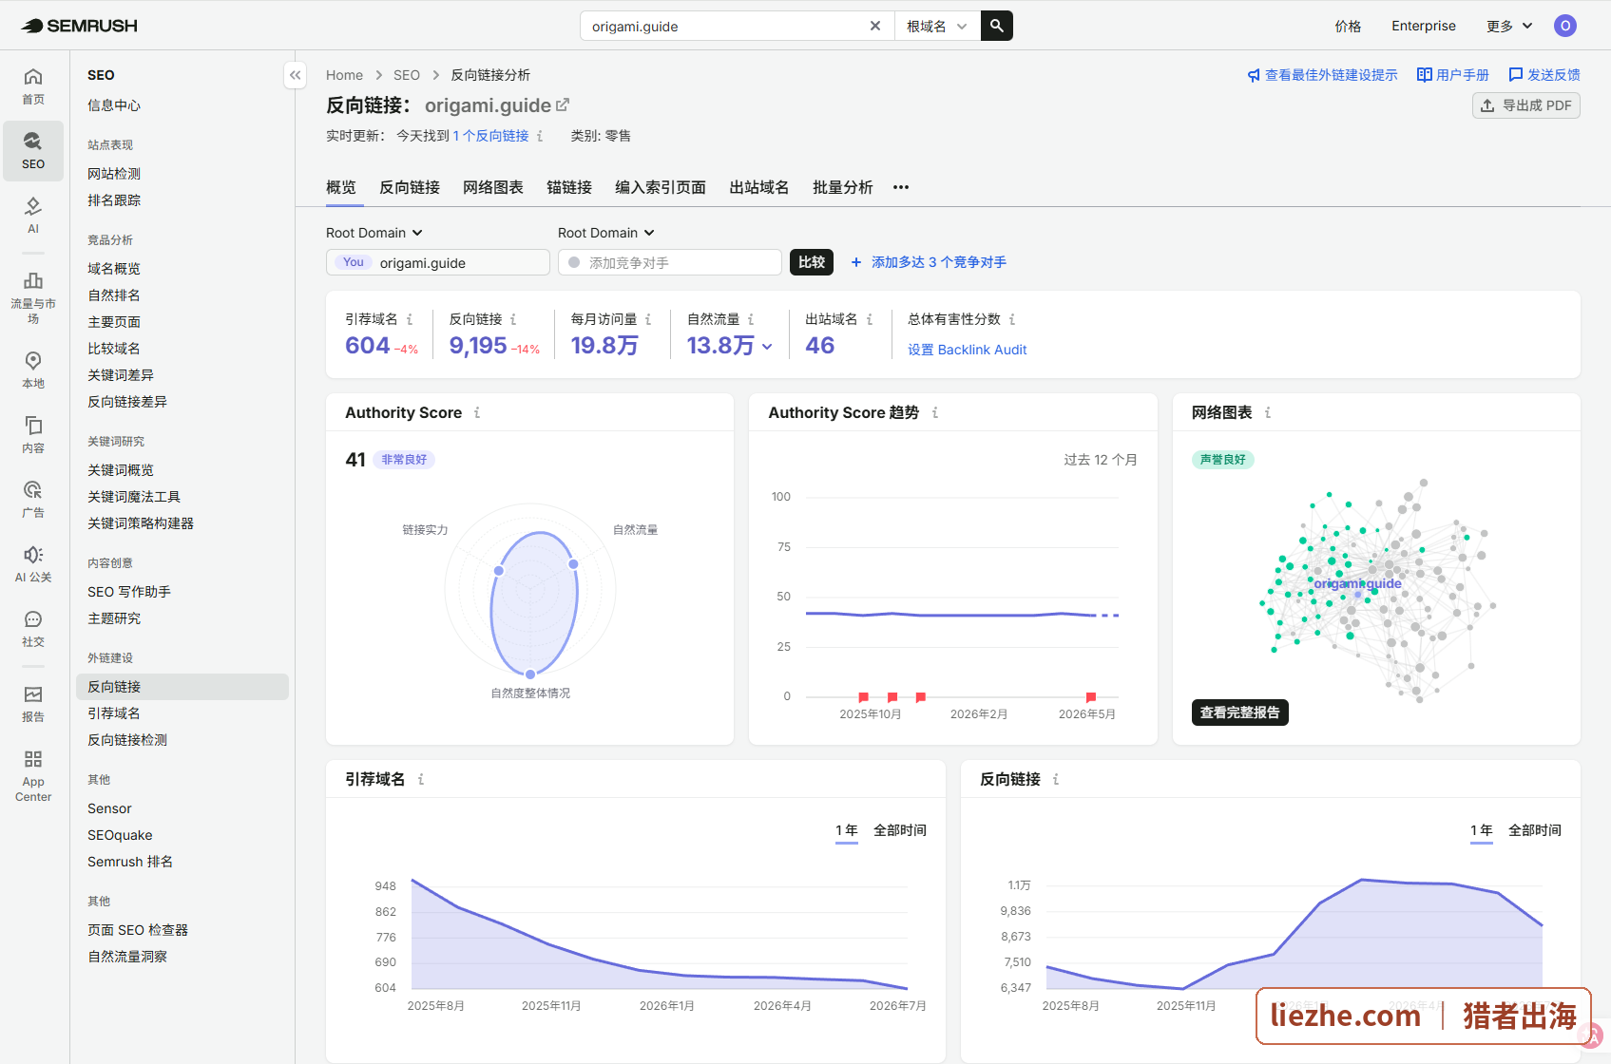The width and height of the screenshot is (1611, 1064).
Task: Switch to 网络图表 tab
Action: (493, 187)
